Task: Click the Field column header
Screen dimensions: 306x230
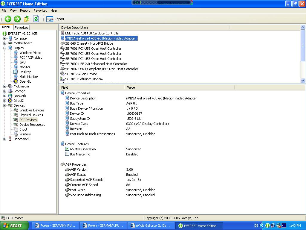Action: (91, 87)
